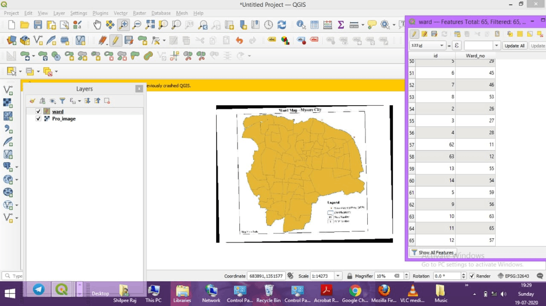Uncheck the ward layer visibility
Image resolution: width=546 pixels, height=306 pixels.
(x=38, y=111)
